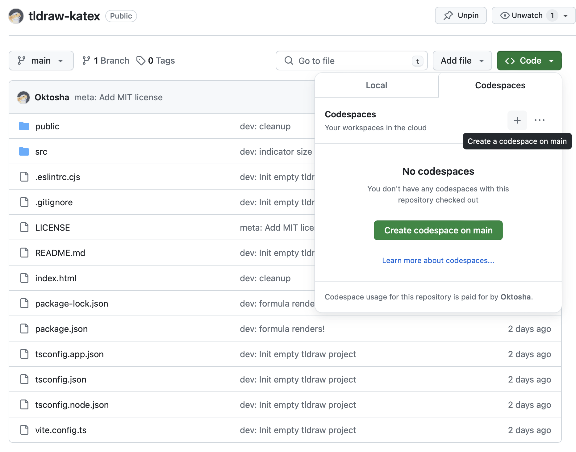Click the watcher count badge showing 1
Viewport: 576px width, 452px height.
tap(552, 15)
